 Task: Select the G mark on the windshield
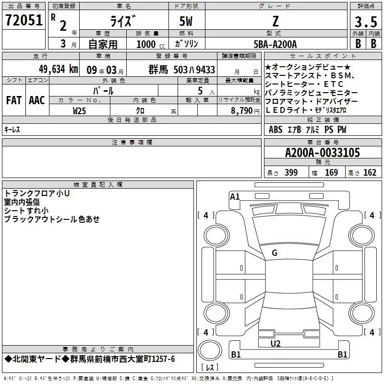point(275,253)
